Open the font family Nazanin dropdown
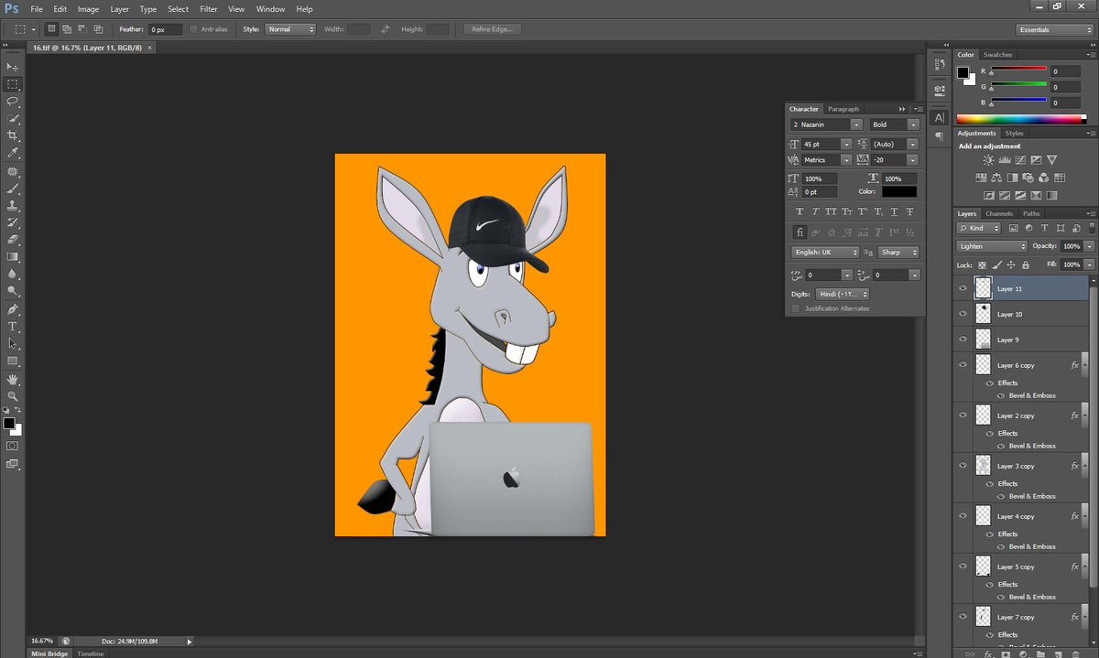The image size is (1099, 658). (x=856, y=124)
